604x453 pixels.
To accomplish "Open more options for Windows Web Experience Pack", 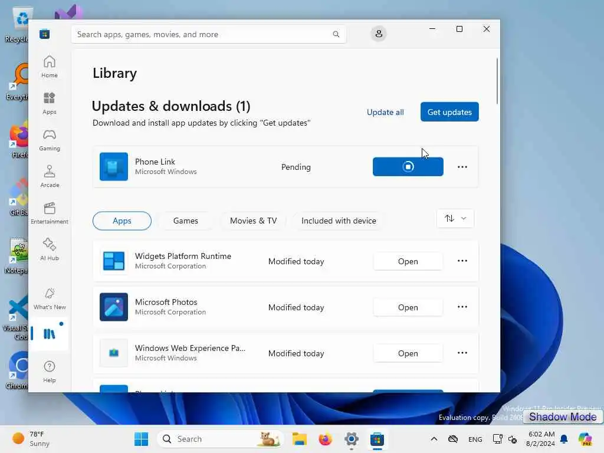I will [x=462, y=353].
